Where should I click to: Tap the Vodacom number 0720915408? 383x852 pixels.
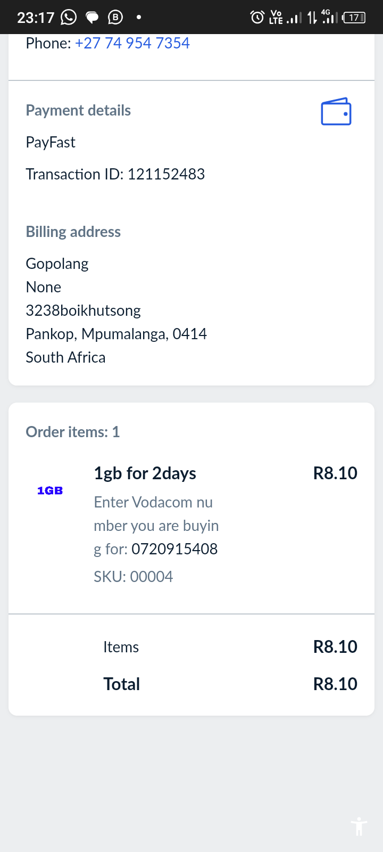[174, 549]
